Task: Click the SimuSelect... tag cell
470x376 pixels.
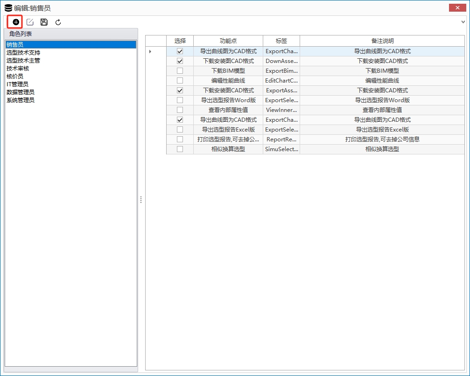Action: tap(281, 149)
